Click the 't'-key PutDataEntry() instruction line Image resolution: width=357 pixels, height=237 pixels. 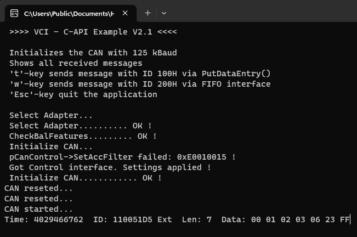140,74
